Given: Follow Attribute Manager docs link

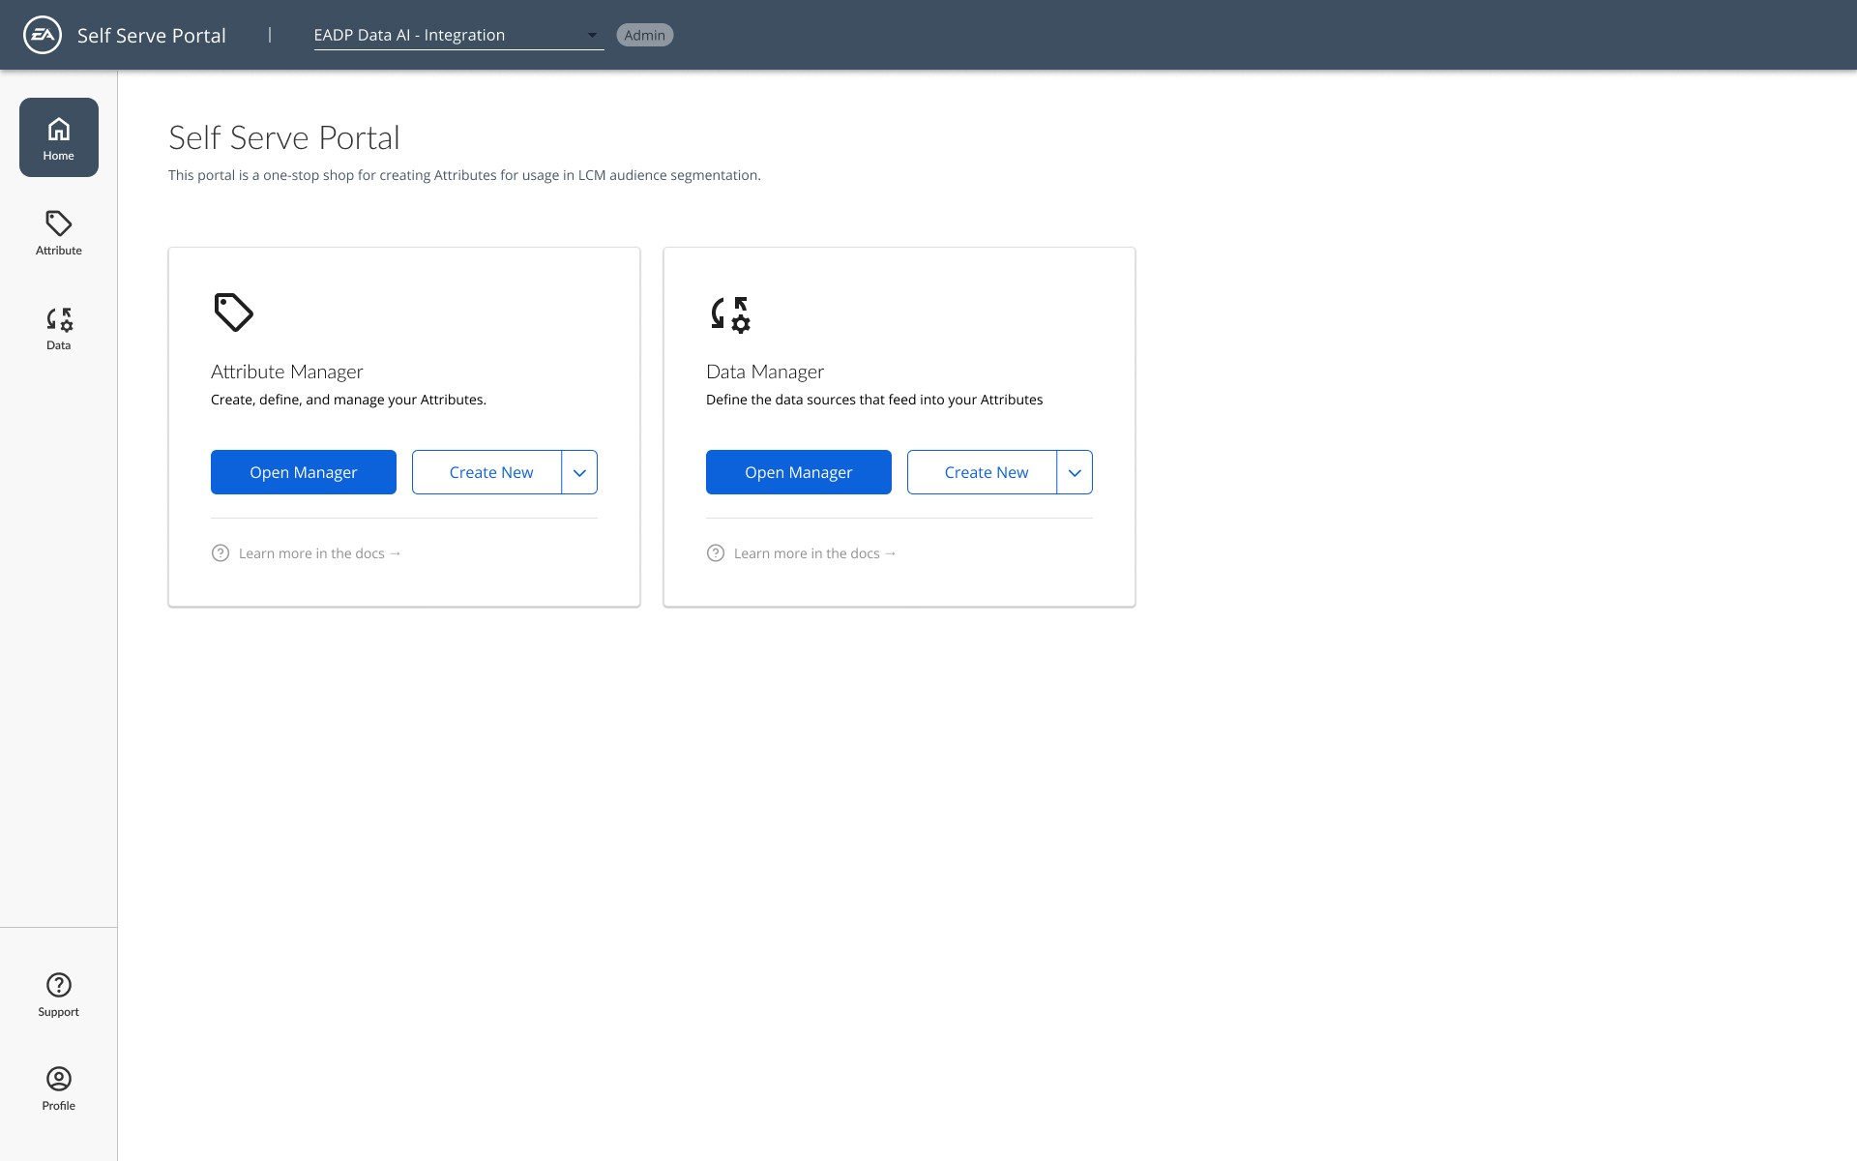Looking at the screenshot, I should tap(319, 553).
